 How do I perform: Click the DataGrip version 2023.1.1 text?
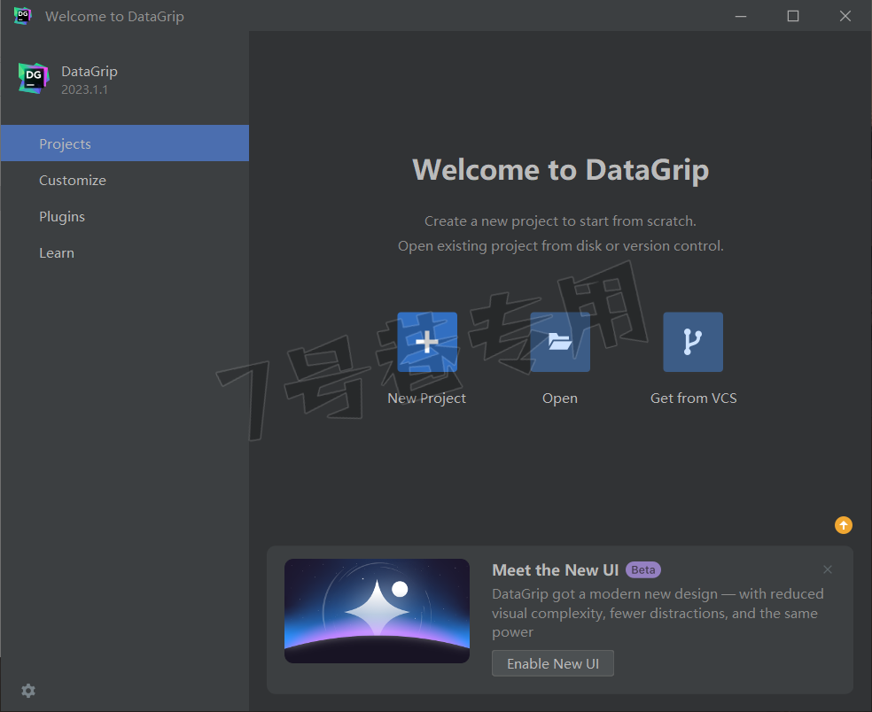coord(84,89)
